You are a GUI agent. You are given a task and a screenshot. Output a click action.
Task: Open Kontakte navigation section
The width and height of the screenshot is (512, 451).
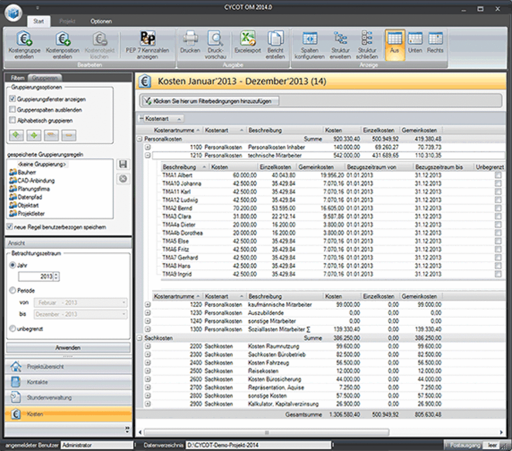coord(68,382)
